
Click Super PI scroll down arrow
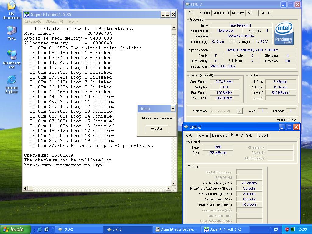[174, 183]
